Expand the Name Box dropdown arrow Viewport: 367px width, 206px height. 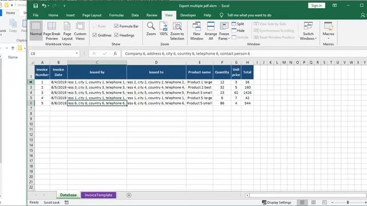77,53
